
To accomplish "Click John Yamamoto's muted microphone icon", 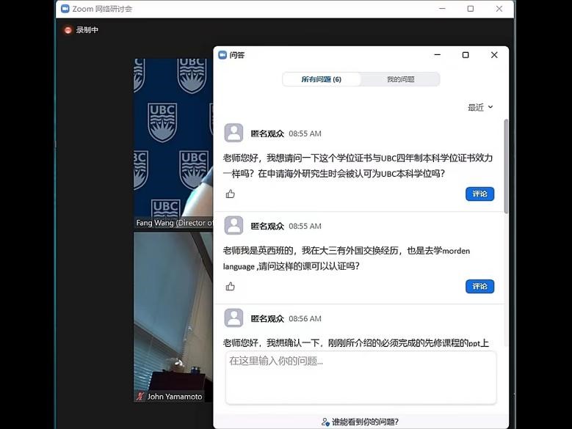I will coord(140,397).
